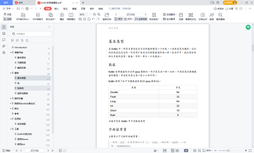
Task: Click vertical scrollbar of document
Action: tap(253, 48)
